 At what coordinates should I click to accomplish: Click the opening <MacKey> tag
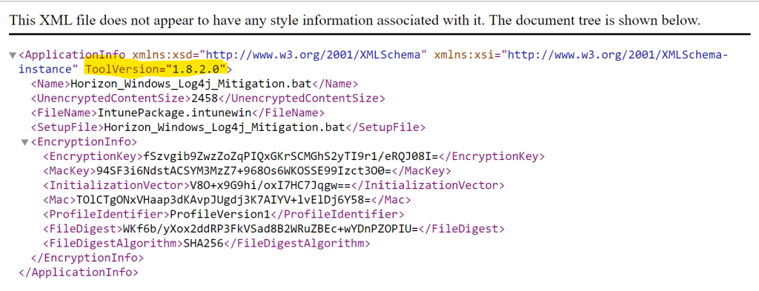coord(70,171)
